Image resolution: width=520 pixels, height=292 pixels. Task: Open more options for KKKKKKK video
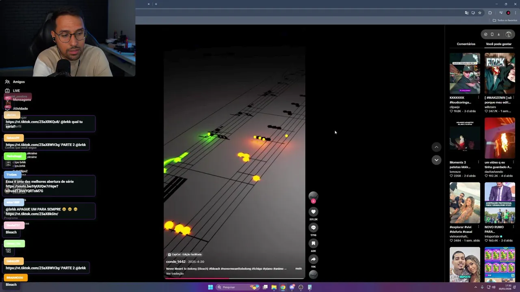pyautogui.click(x=478, y=98)
